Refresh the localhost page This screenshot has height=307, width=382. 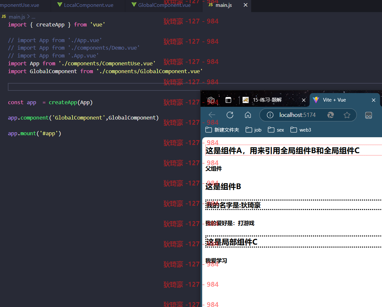coord(230,115)
